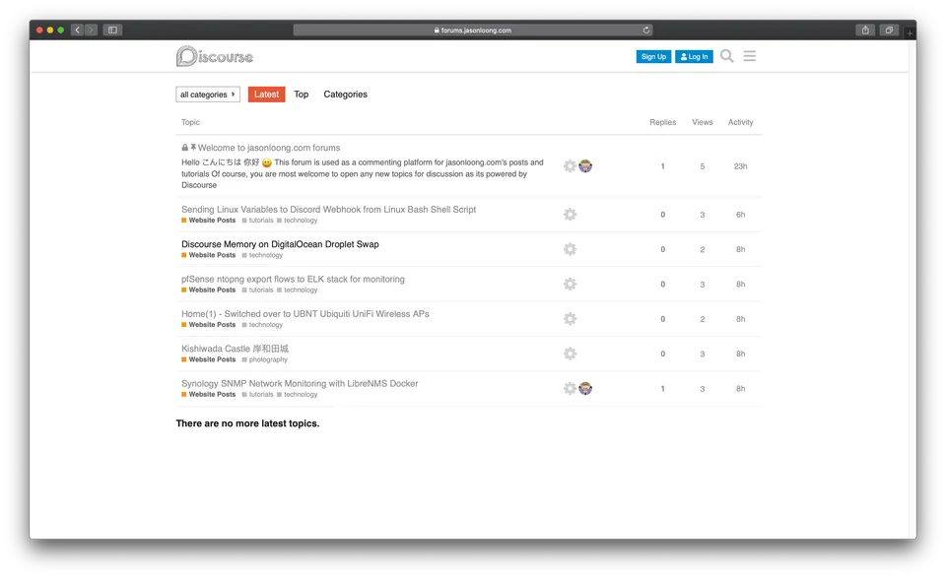Click views count 5 on Welcome topic
Image resolution: width=946 pixels, height=578 pixels.
click(x=703, y=166)
